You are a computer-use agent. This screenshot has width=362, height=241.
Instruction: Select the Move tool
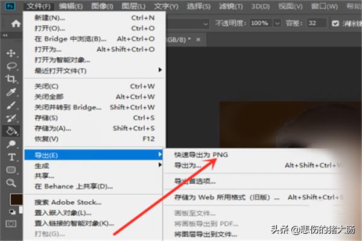11,53
